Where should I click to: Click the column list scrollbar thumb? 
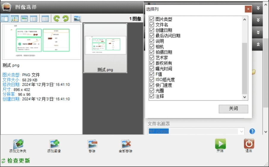click(x=245, y=68)
